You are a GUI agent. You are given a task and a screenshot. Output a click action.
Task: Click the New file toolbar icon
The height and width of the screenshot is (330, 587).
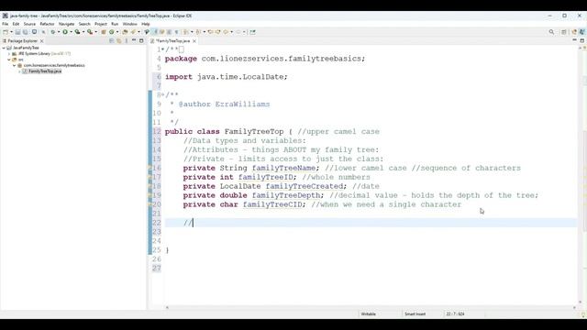tap(6, 32)
